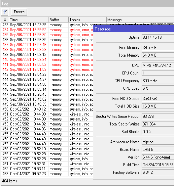Open the log filter funnel icon

[x=5, y=12]
